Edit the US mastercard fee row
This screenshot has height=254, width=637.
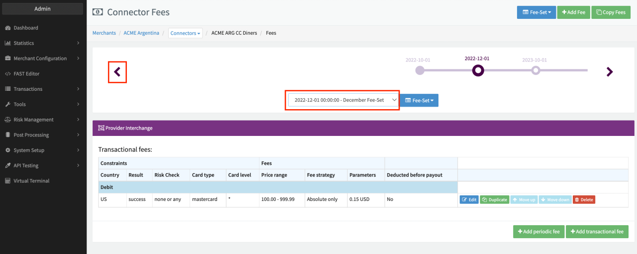468,200
